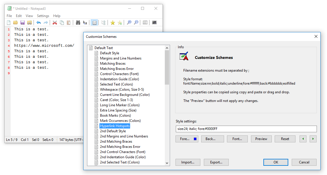Open the View menu
This screenshot has width=327, height=175.
tap(29, 16)
